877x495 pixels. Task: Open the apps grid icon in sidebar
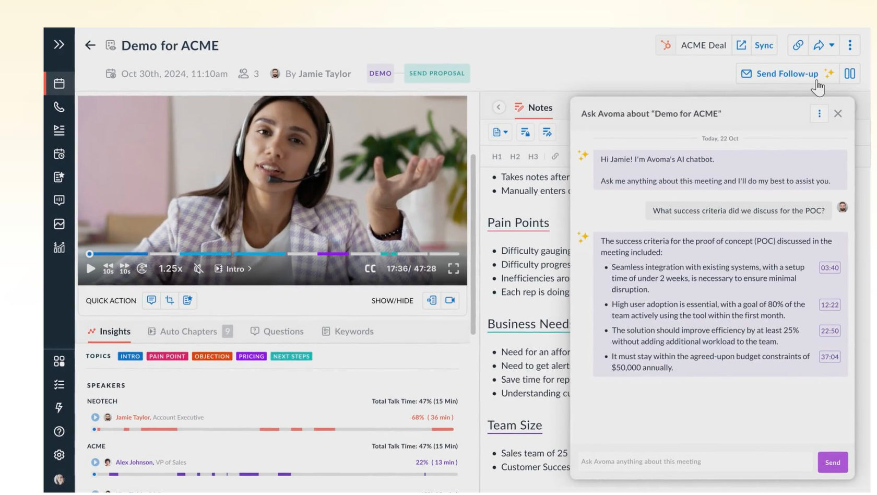pyautogui.click(x=59, y=361)
